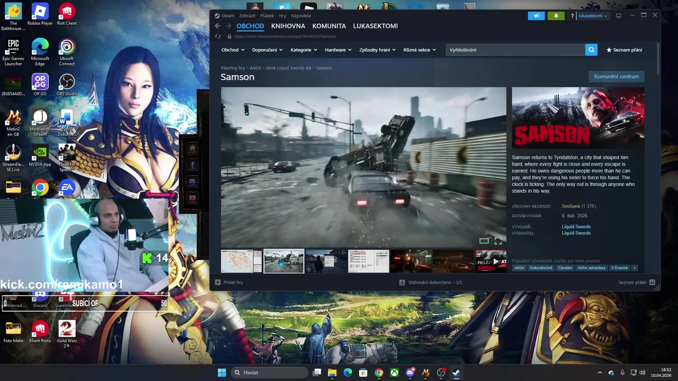Open Ubisoft Connect desktop icon
The image size is (678, 381).
(67, 52)
